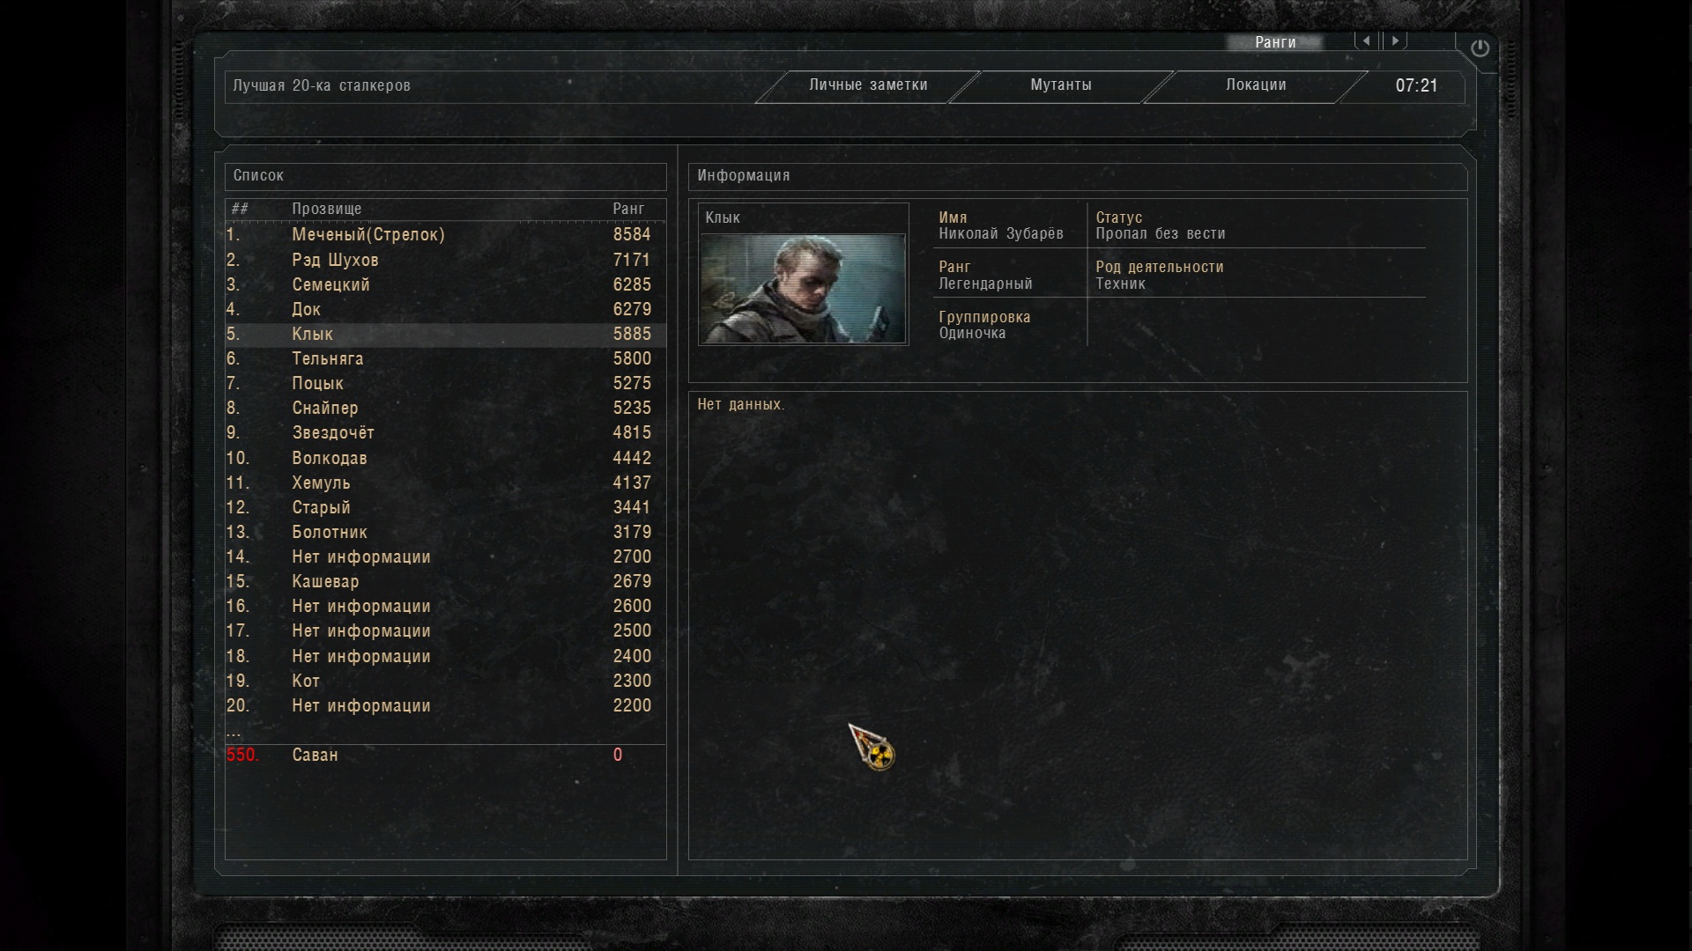The height and width of the screenshot is (951, 1692).
Task: Select Кашевар entry
Action: point(445,581)
